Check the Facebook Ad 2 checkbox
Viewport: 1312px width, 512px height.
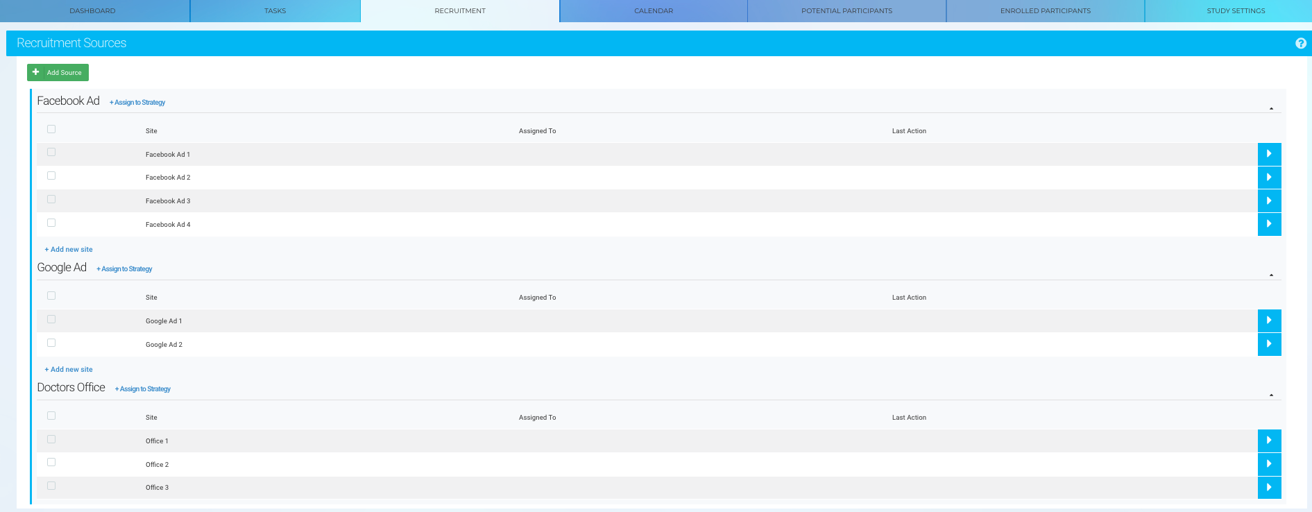(x=51, y=176)
